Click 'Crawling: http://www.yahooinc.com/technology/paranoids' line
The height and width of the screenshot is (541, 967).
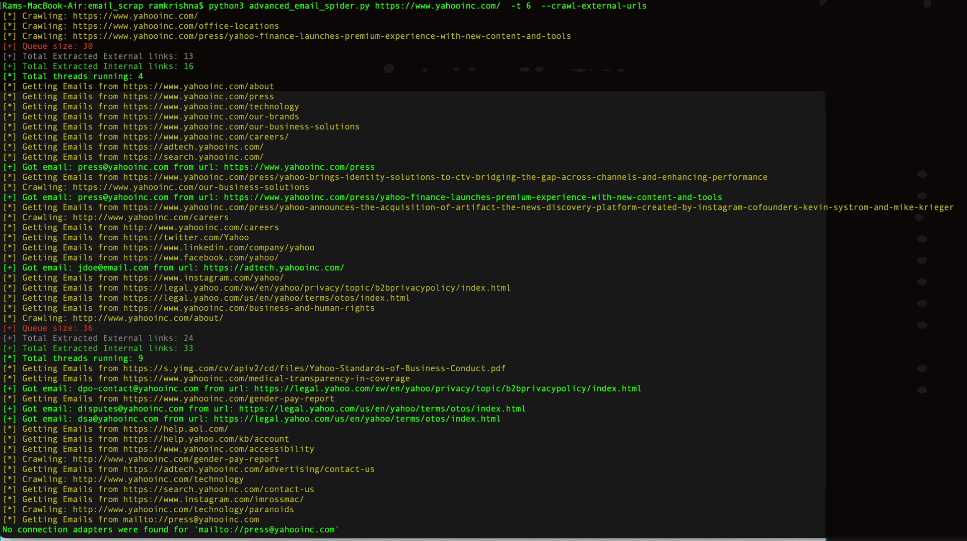tap(149, 510)
